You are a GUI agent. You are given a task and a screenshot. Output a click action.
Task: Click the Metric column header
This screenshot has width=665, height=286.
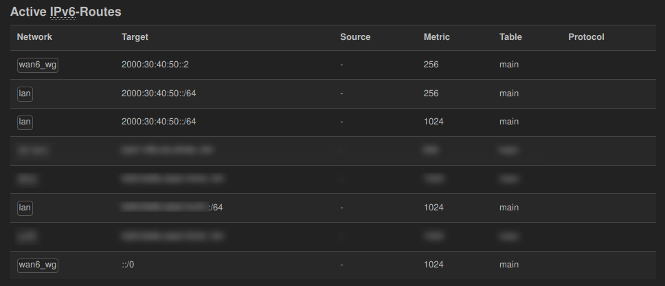coord(437,37)
